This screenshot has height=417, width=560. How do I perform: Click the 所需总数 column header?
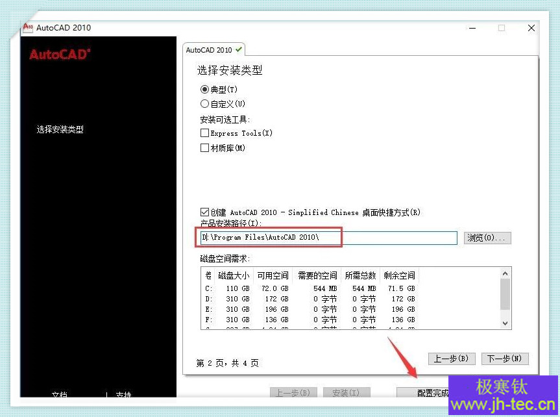[360, 275]
